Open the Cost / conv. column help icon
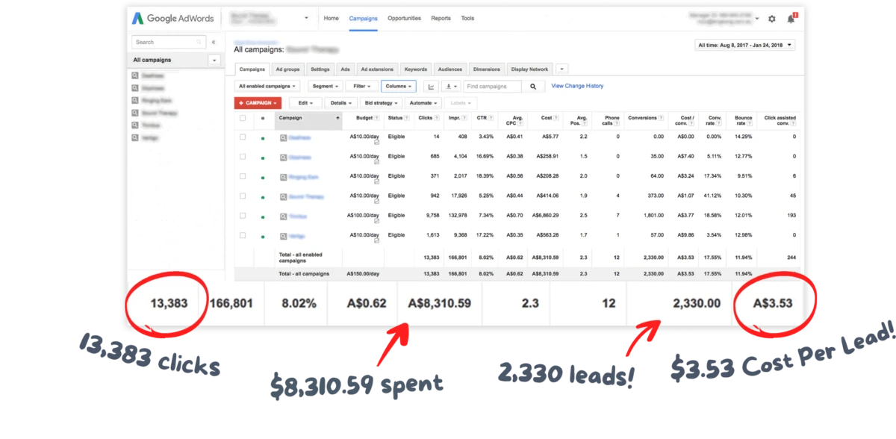This screenshot has height=439, width=896. pyautogui.click(x=692, y=122)
